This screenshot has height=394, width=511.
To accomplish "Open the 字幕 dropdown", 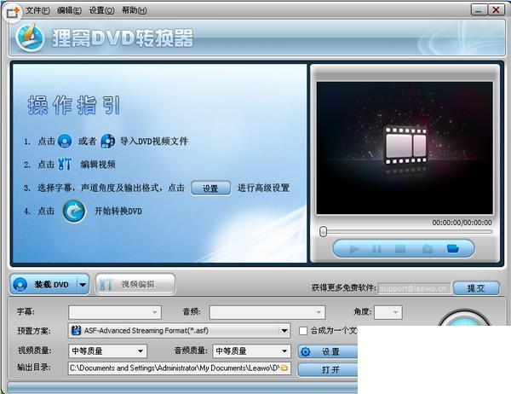I will click(115, 312).
